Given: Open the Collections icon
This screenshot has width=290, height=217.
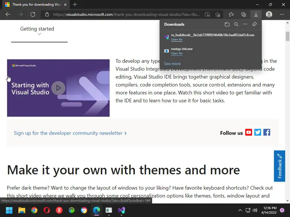Looking at the screenshot, I should point(244,14).
